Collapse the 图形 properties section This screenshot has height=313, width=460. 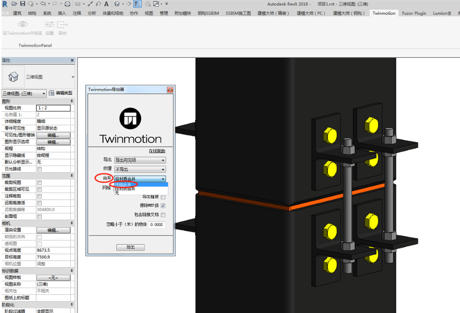coord(72,101)
